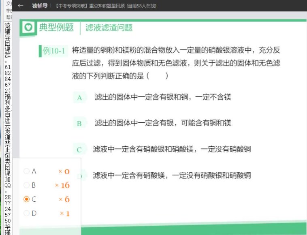307x235 pixels.
Task: Choose radio button B in the answer panel
Action: pyautogui.click(x=27, y=185)
